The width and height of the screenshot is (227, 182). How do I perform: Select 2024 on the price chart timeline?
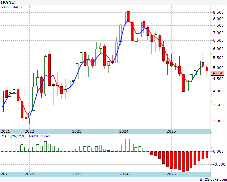click(x=124, y=131)
